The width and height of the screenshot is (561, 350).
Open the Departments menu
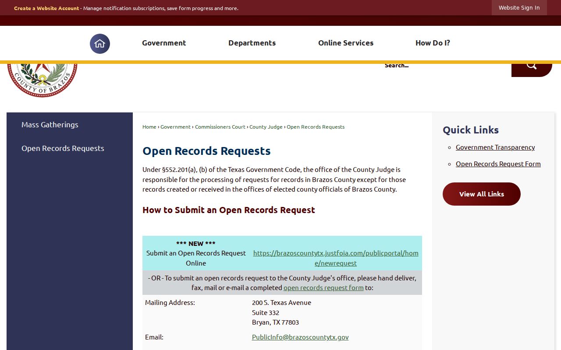252,43
